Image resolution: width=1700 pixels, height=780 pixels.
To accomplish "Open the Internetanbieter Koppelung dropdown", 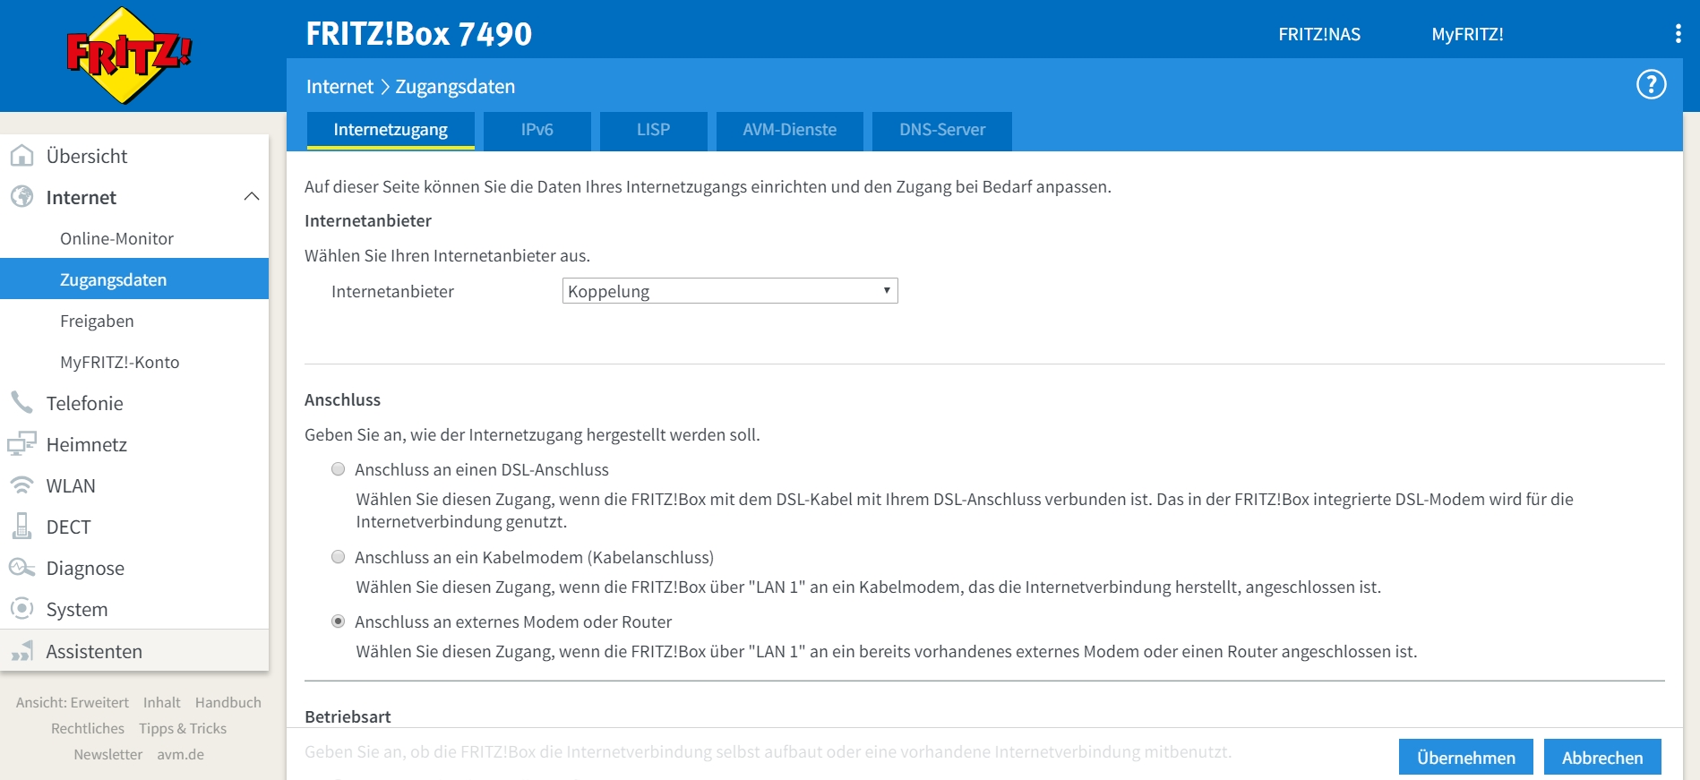I will pyautogui.click(x=730, y=291).
